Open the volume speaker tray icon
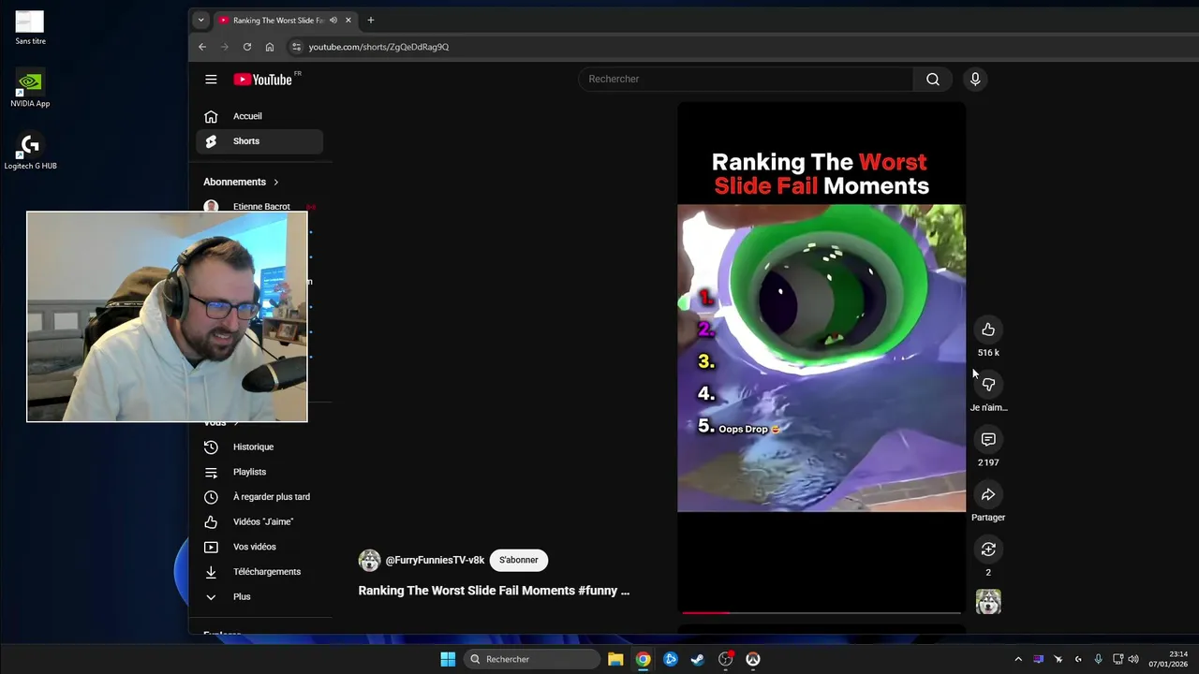Image resolution: width=1199 pixels, height=674 pixels. [1133, 659]
